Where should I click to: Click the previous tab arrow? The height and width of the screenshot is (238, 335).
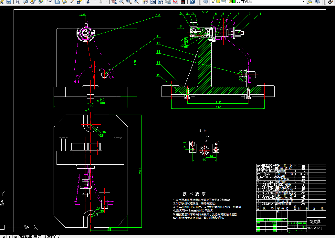(4, 236)
